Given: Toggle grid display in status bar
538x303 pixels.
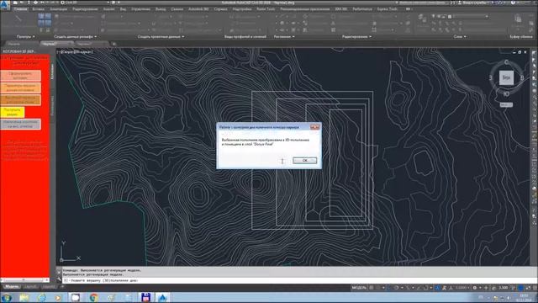Looking at the screenshot, I should click(x=372, y=288).
